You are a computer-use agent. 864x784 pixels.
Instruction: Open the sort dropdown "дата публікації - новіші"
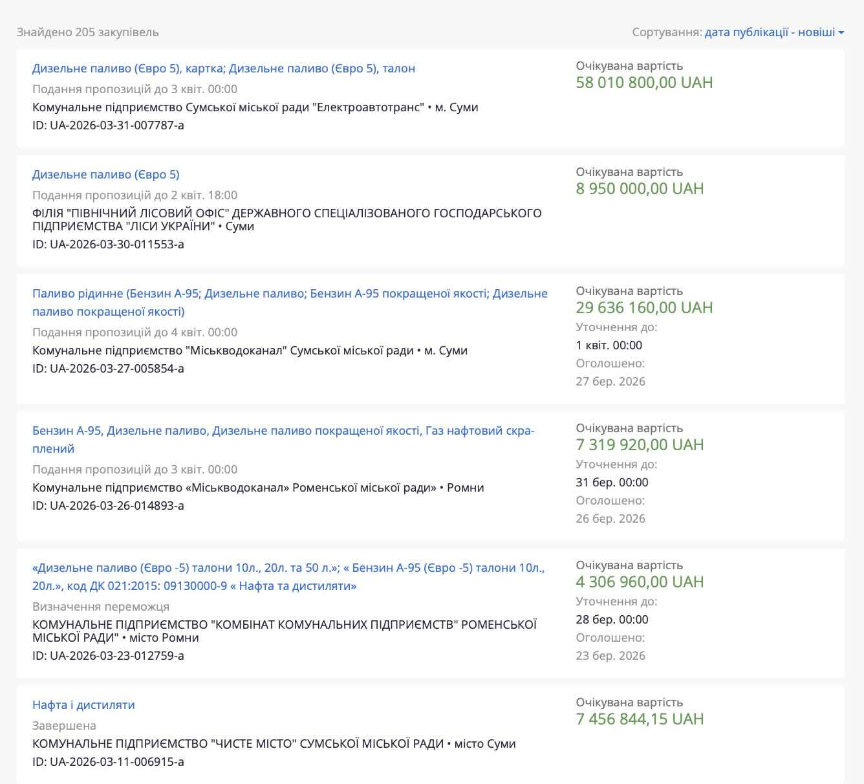(770, 32)
